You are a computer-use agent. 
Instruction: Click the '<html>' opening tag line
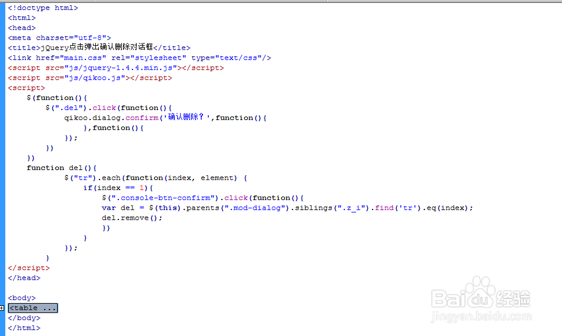[x=22, y=18]
